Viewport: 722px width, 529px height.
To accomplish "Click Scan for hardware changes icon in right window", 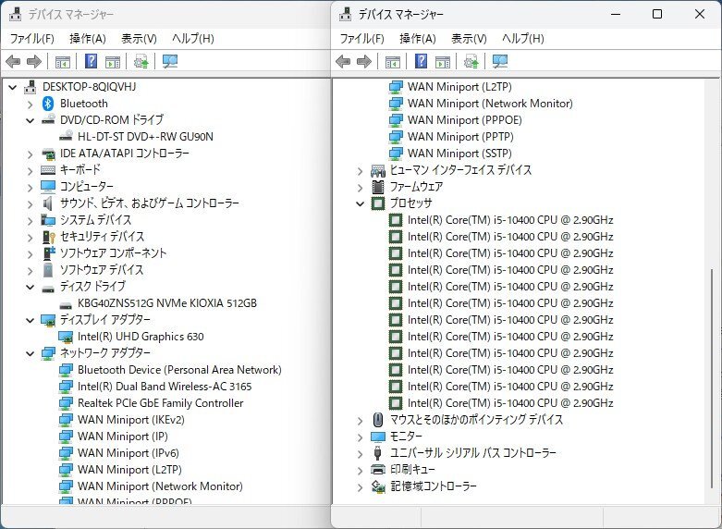I will click(499, 61).
